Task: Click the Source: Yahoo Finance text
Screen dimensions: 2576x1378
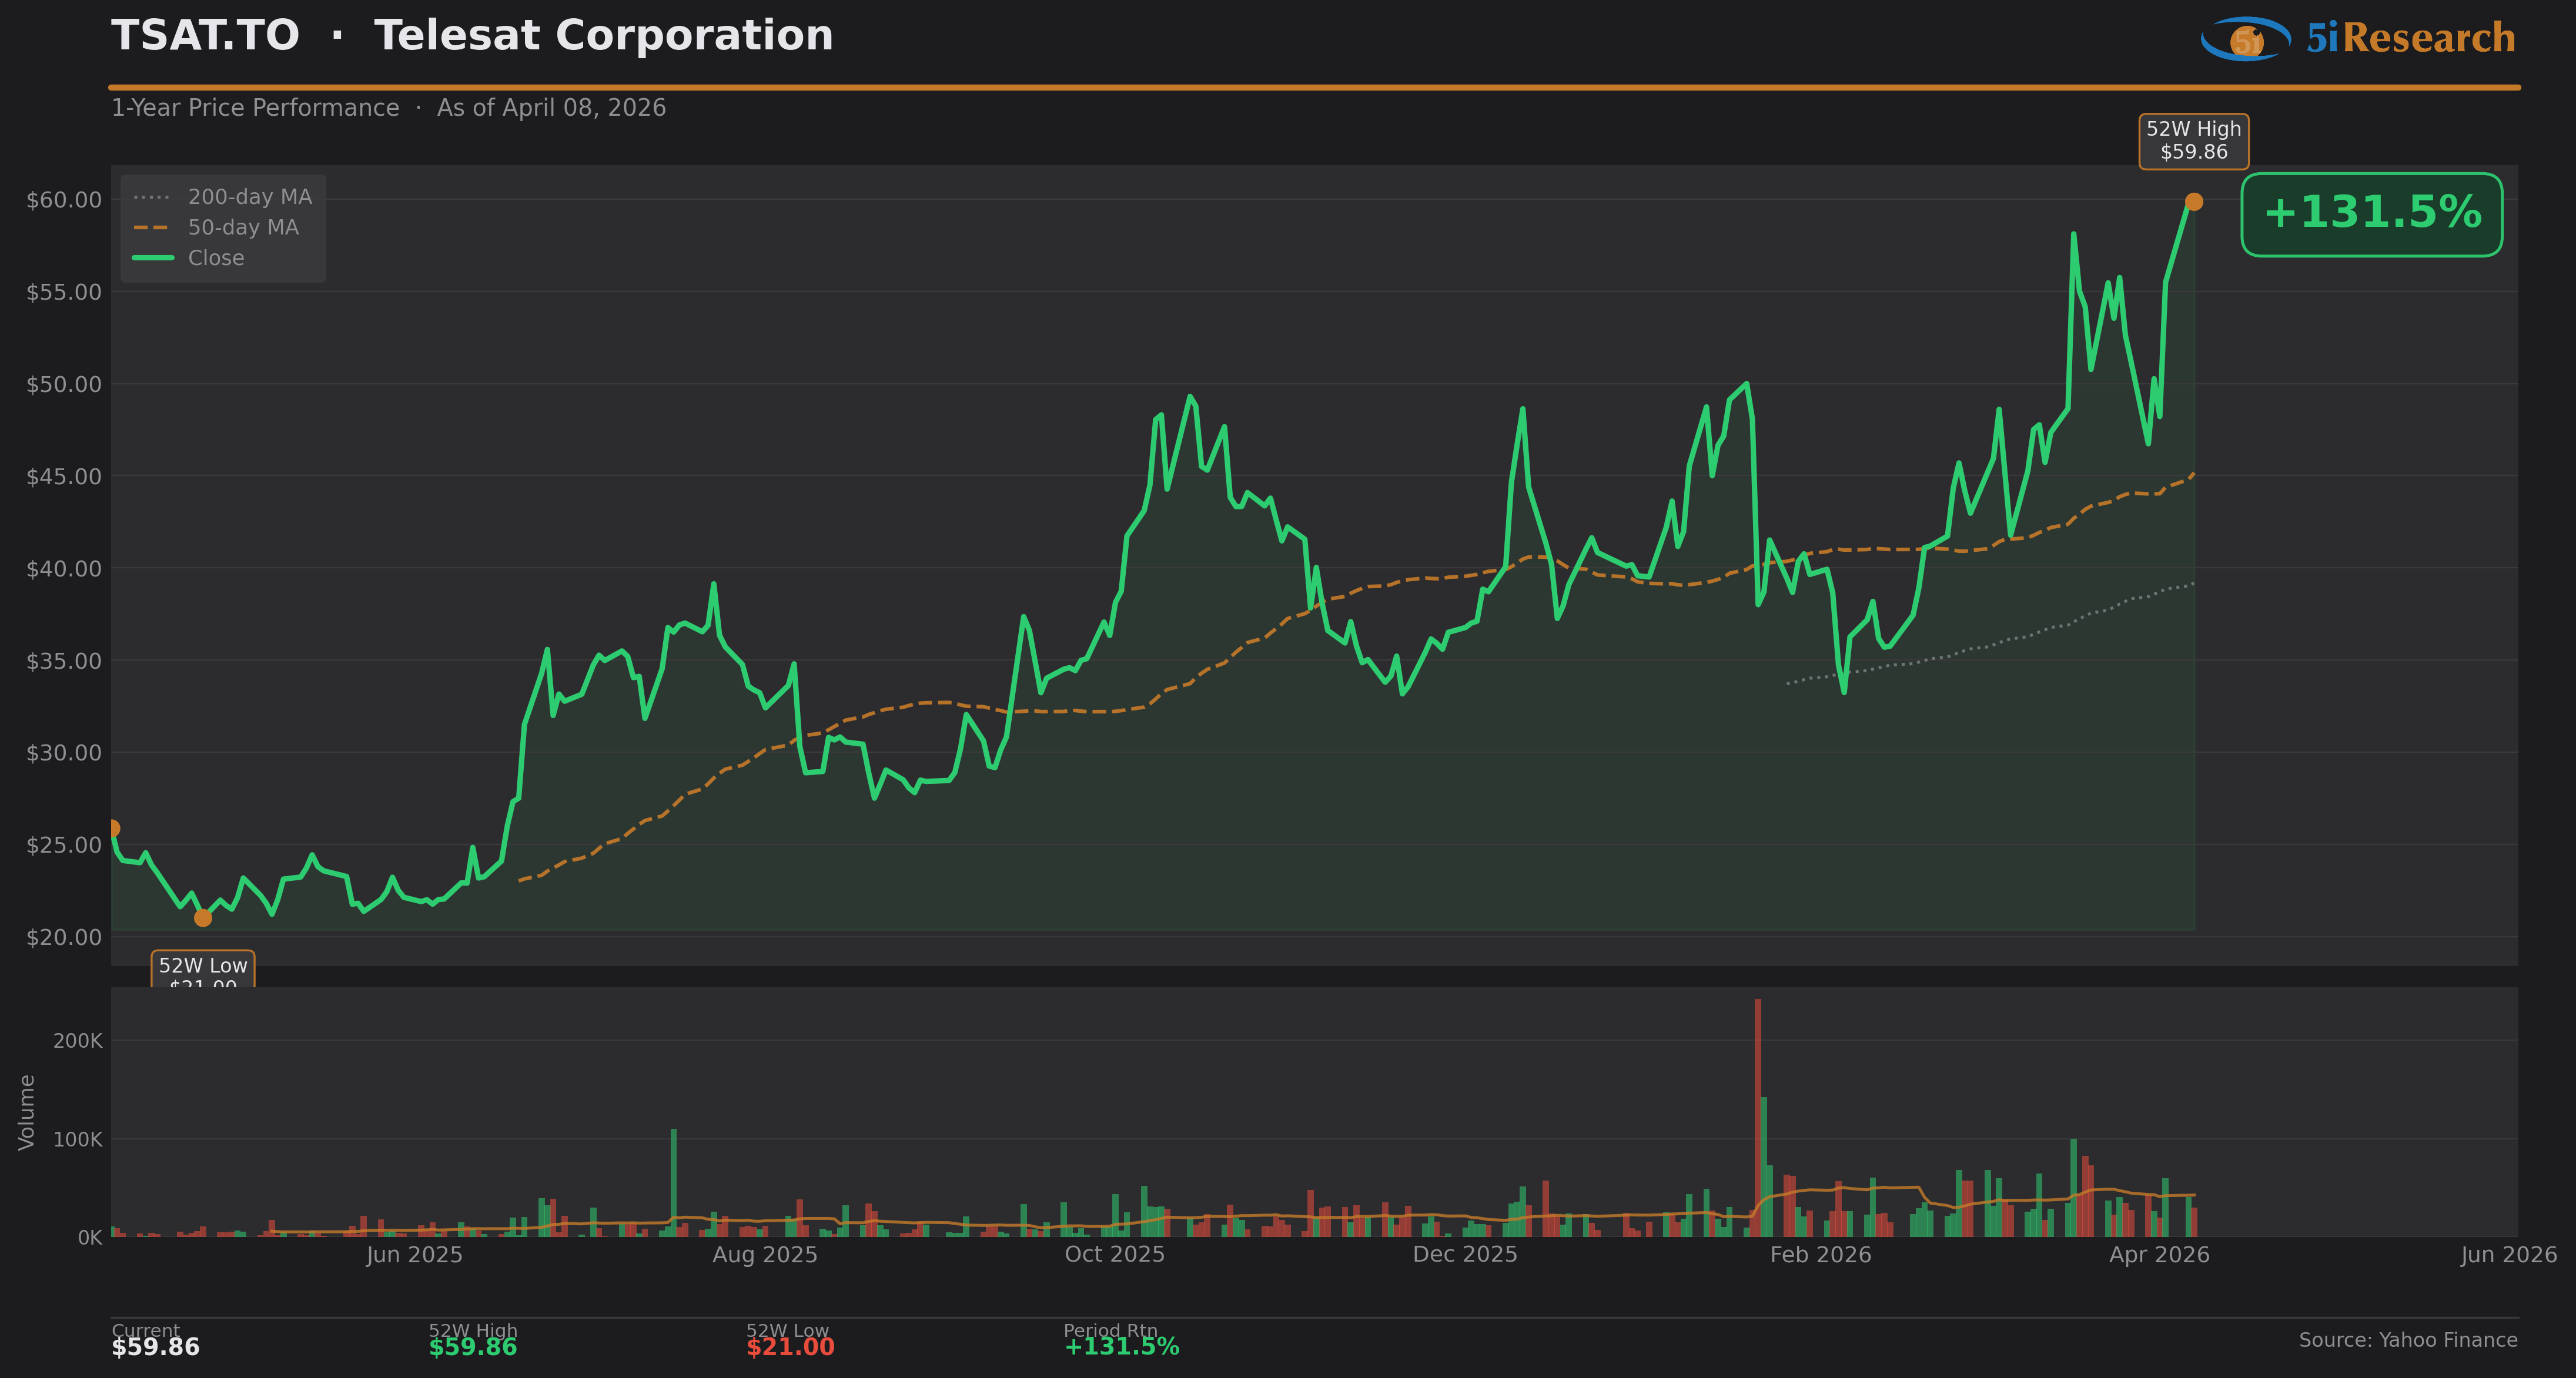Action: (2407, 1340)
